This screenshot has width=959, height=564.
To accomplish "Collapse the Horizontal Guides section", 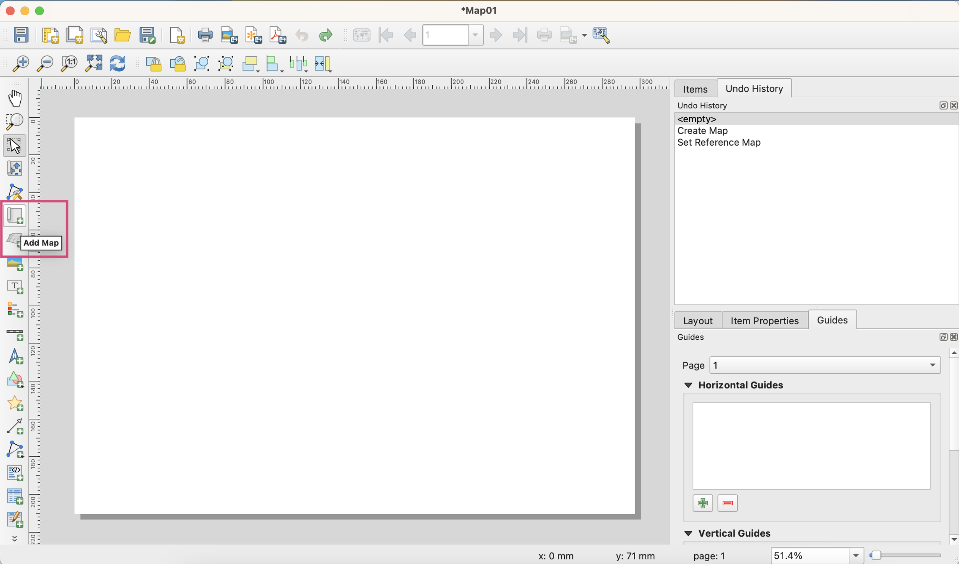I will (x=688, y=385).
